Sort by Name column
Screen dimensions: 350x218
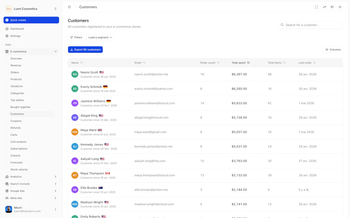coord(77,63)
